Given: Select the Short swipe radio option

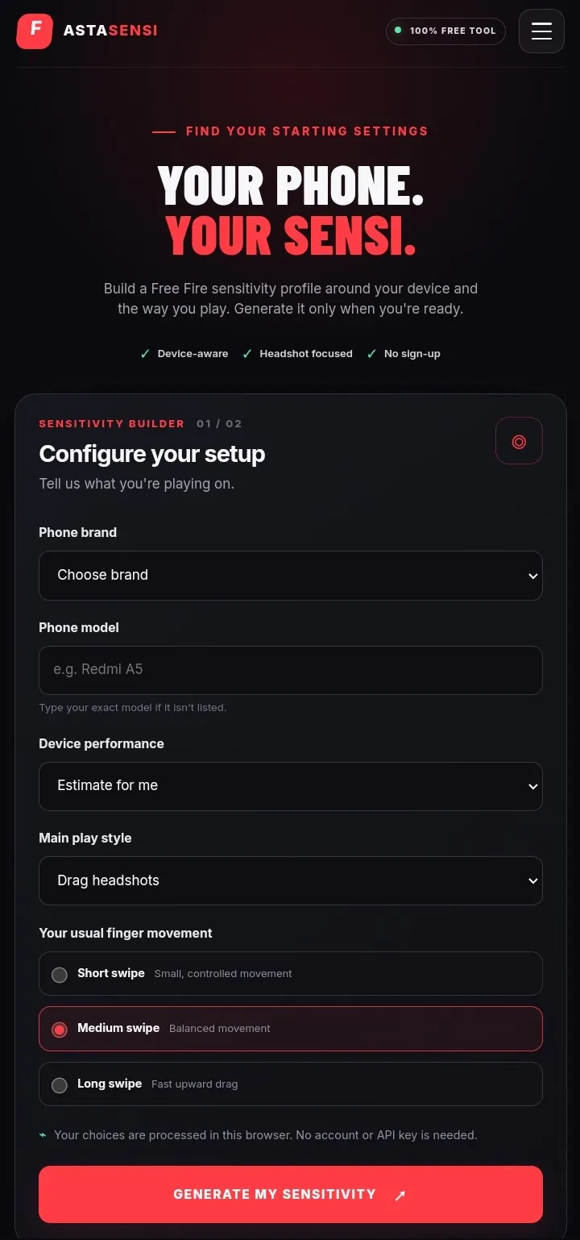Looking at the screenshot, I should pyautogui.click(x=291, y=974).
